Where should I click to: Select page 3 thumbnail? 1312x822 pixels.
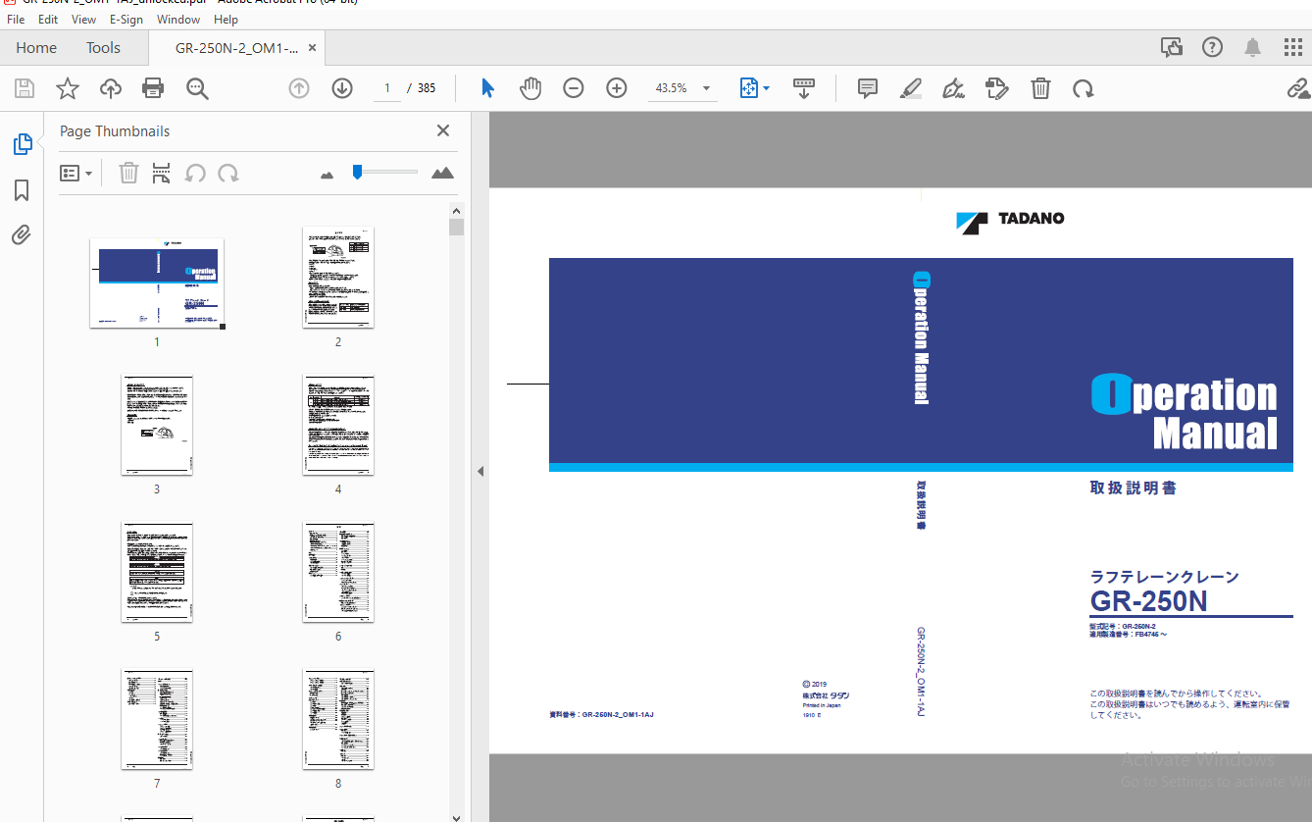[157, 425]
